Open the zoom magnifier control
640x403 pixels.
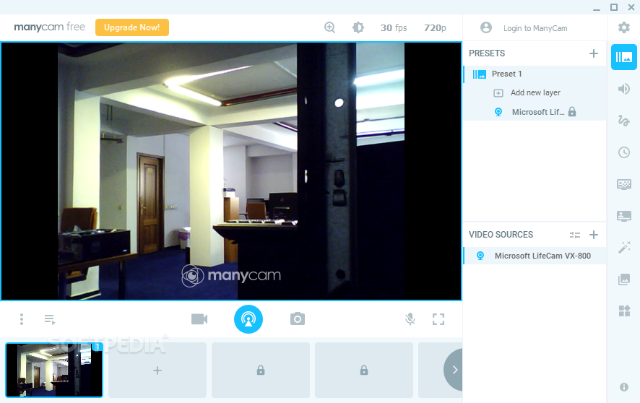pyautogui.click(x=330, y=27)
